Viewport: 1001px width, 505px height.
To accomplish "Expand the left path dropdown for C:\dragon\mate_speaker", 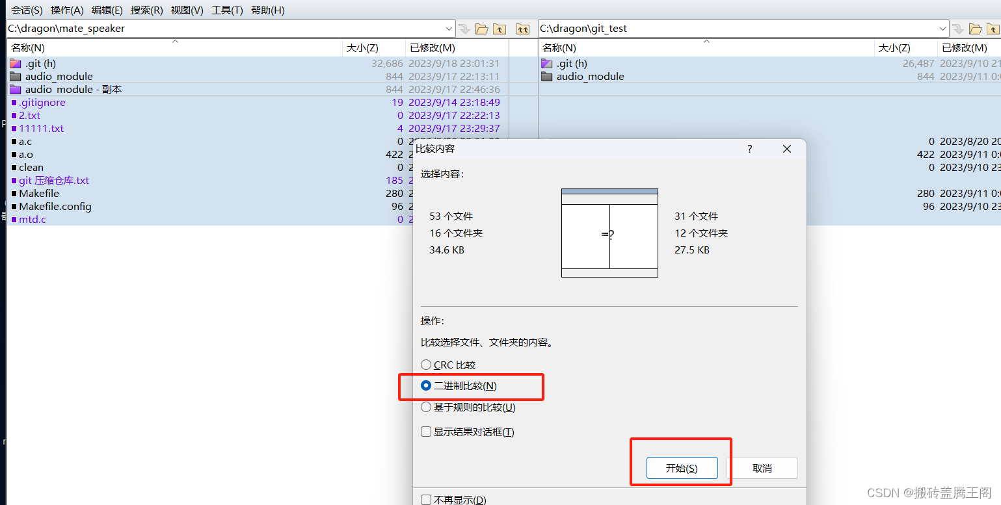I will pos(449,29).
